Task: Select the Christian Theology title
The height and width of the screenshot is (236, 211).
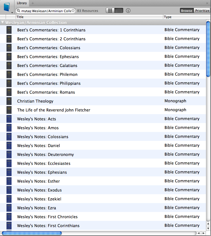Action: 35,101
